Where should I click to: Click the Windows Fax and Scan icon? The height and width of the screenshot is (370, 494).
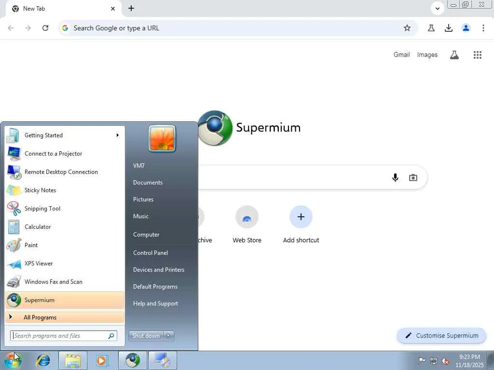(x=14, y=282)
